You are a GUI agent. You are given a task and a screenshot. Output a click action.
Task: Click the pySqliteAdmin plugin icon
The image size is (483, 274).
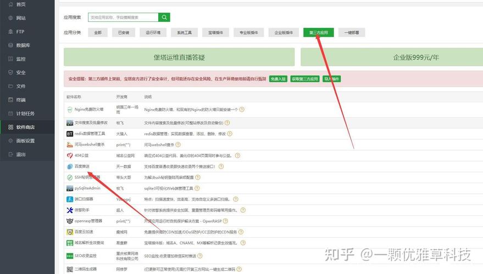70,189
